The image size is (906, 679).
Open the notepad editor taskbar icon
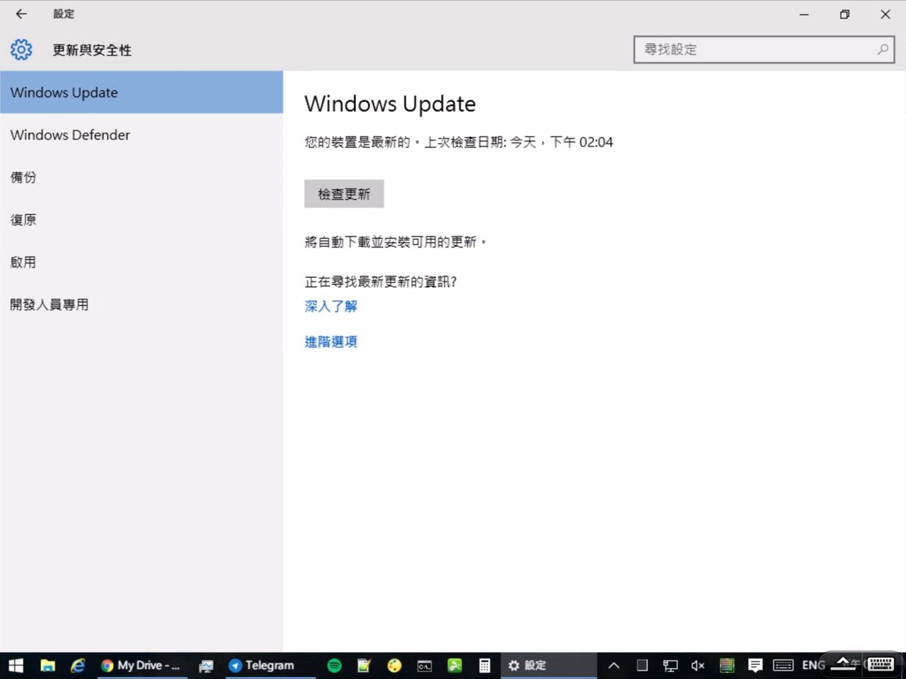point(364,666)
